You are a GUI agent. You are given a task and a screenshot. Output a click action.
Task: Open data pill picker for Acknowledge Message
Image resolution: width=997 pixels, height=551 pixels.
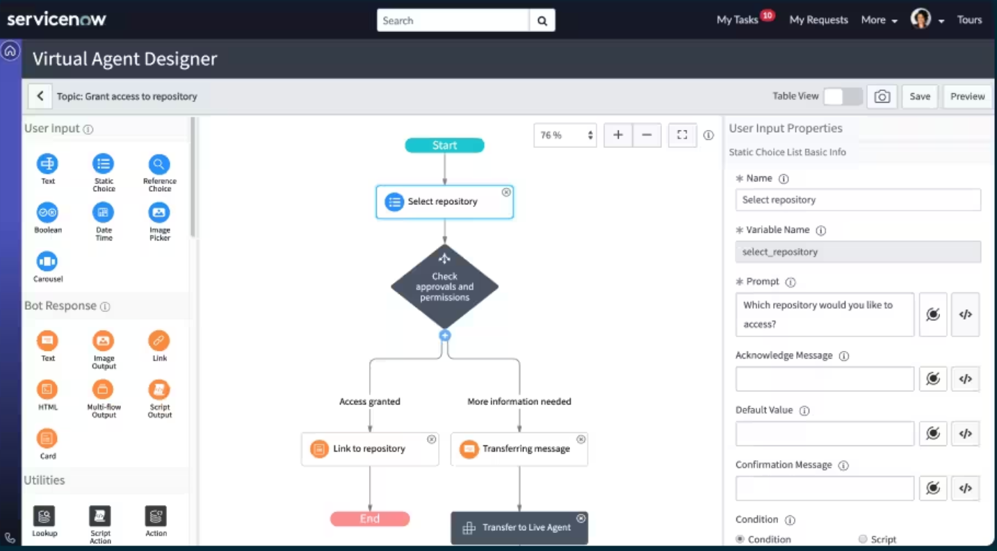point(933,379)
